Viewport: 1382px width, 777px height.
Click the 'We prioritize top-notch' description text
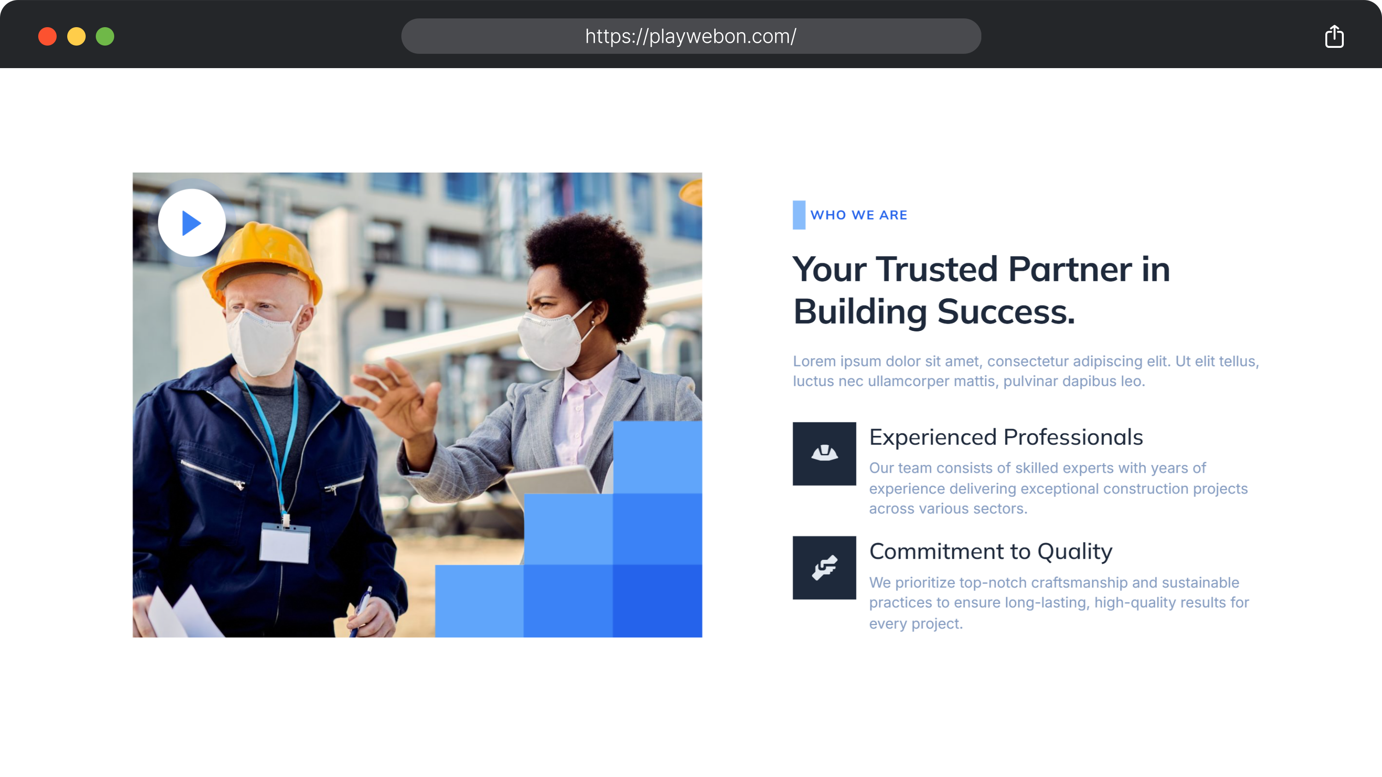click(1059, 603)
